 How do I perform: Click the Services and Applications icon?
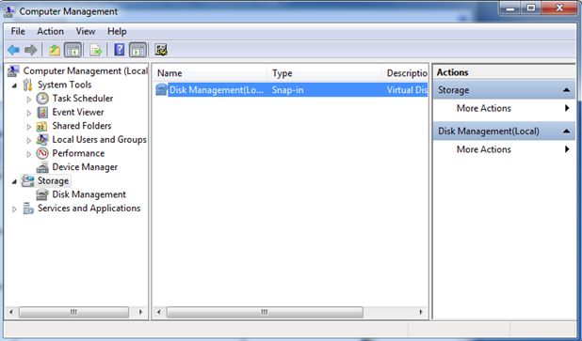pyautogui.click(x=28, y=209)
